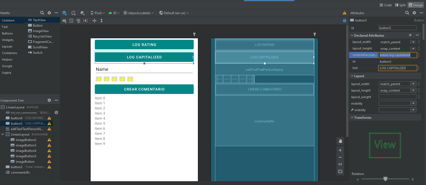The height and width of the screenshot is (185, 426).
Task: Set zoom to 1:1 actual size
Action: 340,164
